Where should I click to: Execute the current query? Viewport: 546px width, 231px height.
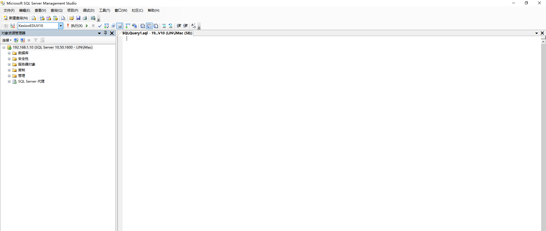point(75,26)
